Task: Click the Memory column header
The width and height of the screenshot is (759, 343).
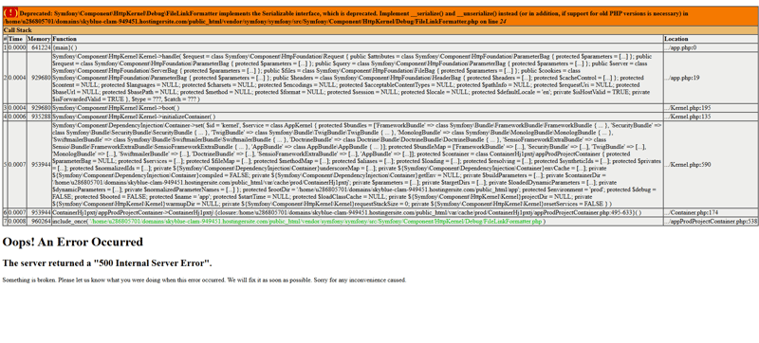Action: coord(39,39)
